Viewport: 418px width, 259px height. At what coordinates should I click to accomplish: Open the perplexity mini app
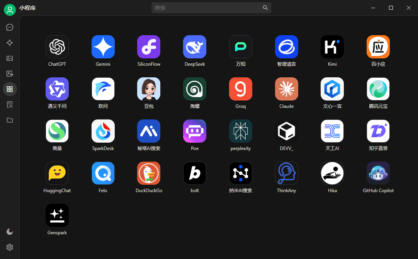point(240,131)
